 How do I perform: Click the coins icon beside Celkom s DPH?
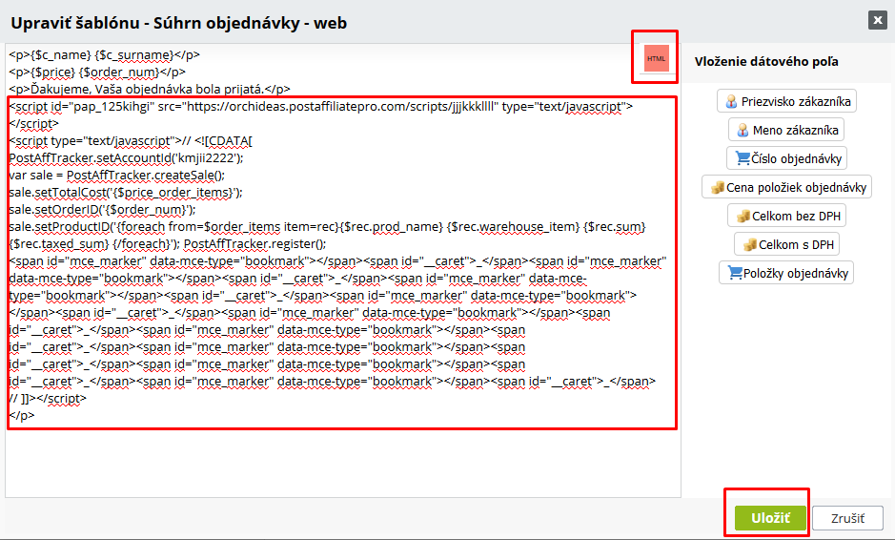[x=750, y=244]
